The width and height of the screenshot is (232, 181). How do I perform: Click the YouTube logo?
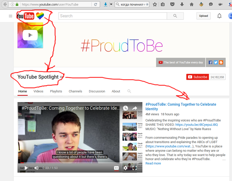[x=25, y=16]
